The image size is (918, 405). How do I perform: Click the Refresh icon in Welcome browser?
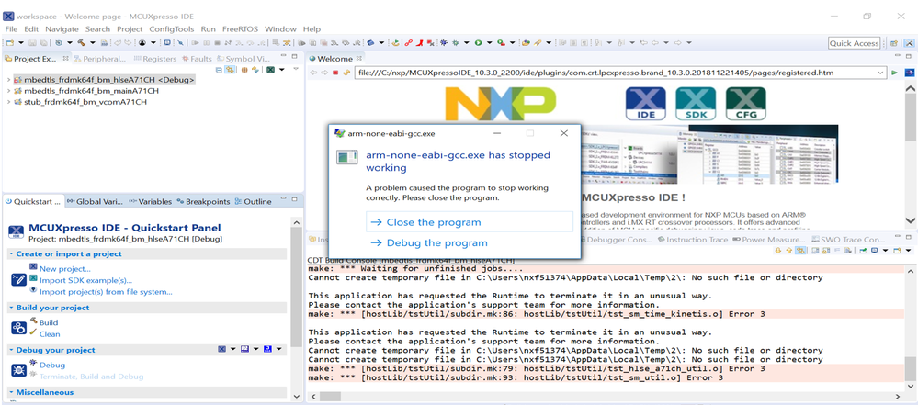pos(346,73)
